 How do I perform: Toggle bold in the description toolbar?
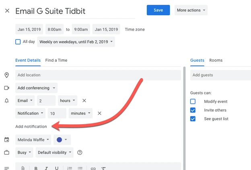pos(36,168)
